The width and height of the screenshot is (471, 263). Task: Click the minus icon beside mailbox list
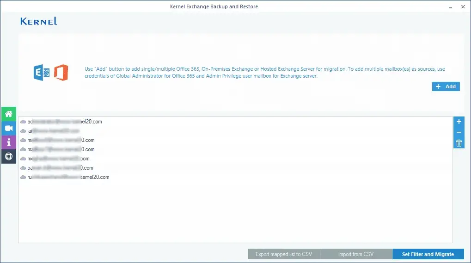coord(459,132)
